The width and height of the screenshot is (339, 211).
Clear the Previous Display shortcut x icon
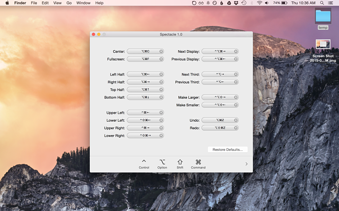(x=236, y=59)
